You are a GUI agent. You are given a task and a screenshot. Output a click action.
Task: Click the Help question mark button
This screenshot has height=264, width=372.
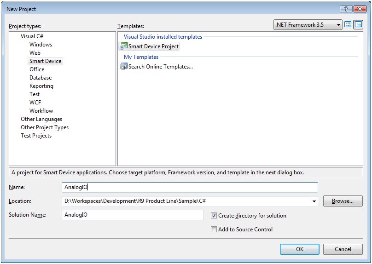click(x=346, y=9)
